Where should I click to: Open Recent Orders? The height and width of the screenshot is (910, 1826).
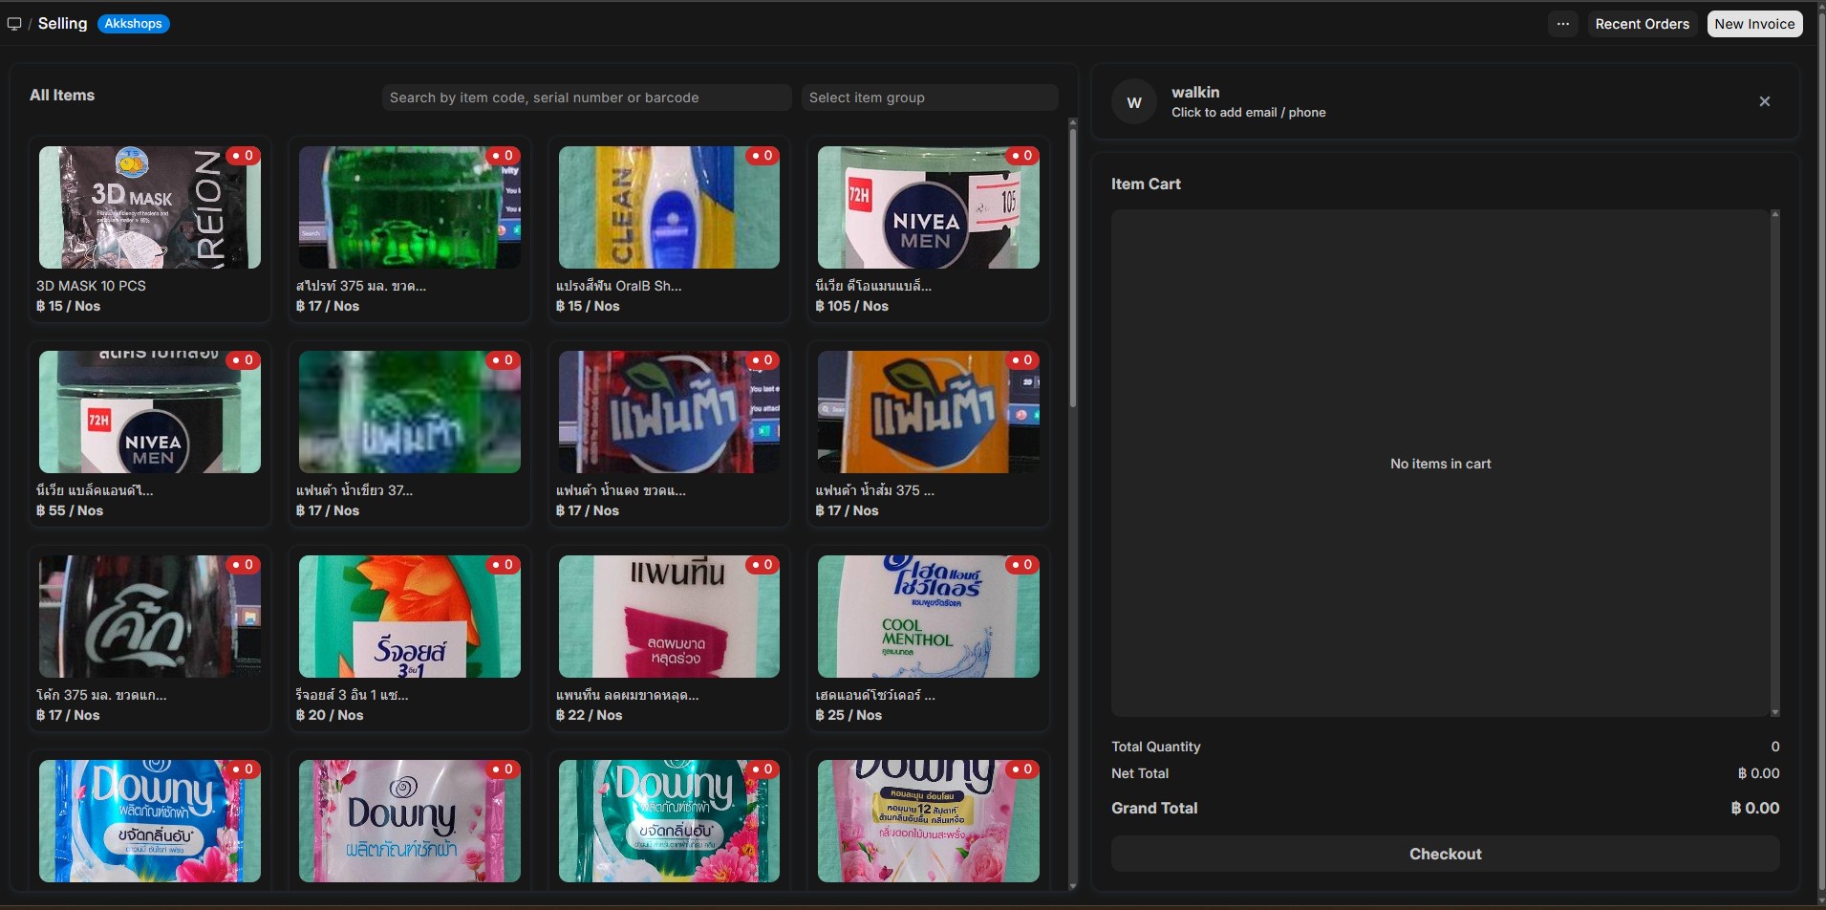pos(1642,24)
